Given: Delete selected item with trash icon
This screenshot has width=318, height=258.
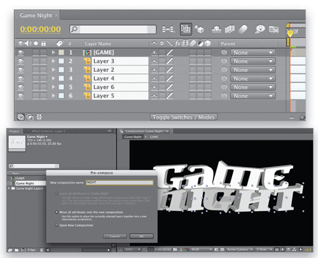Looking at the screenshot, I should tap(41, 250).
